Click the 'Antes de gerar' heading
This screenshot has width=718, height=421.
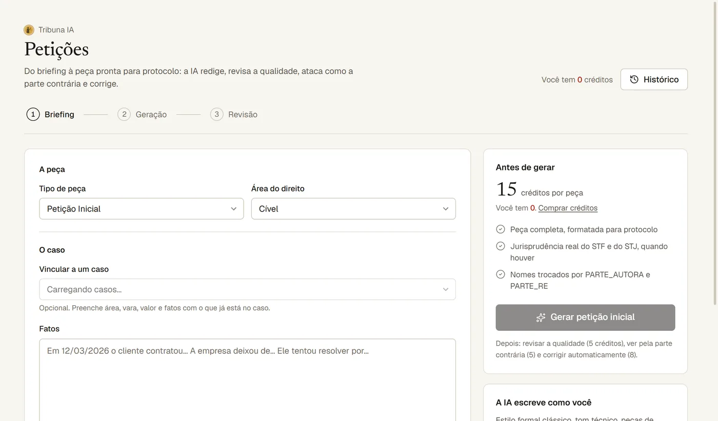pyautogui.click(x=525, y=167)
